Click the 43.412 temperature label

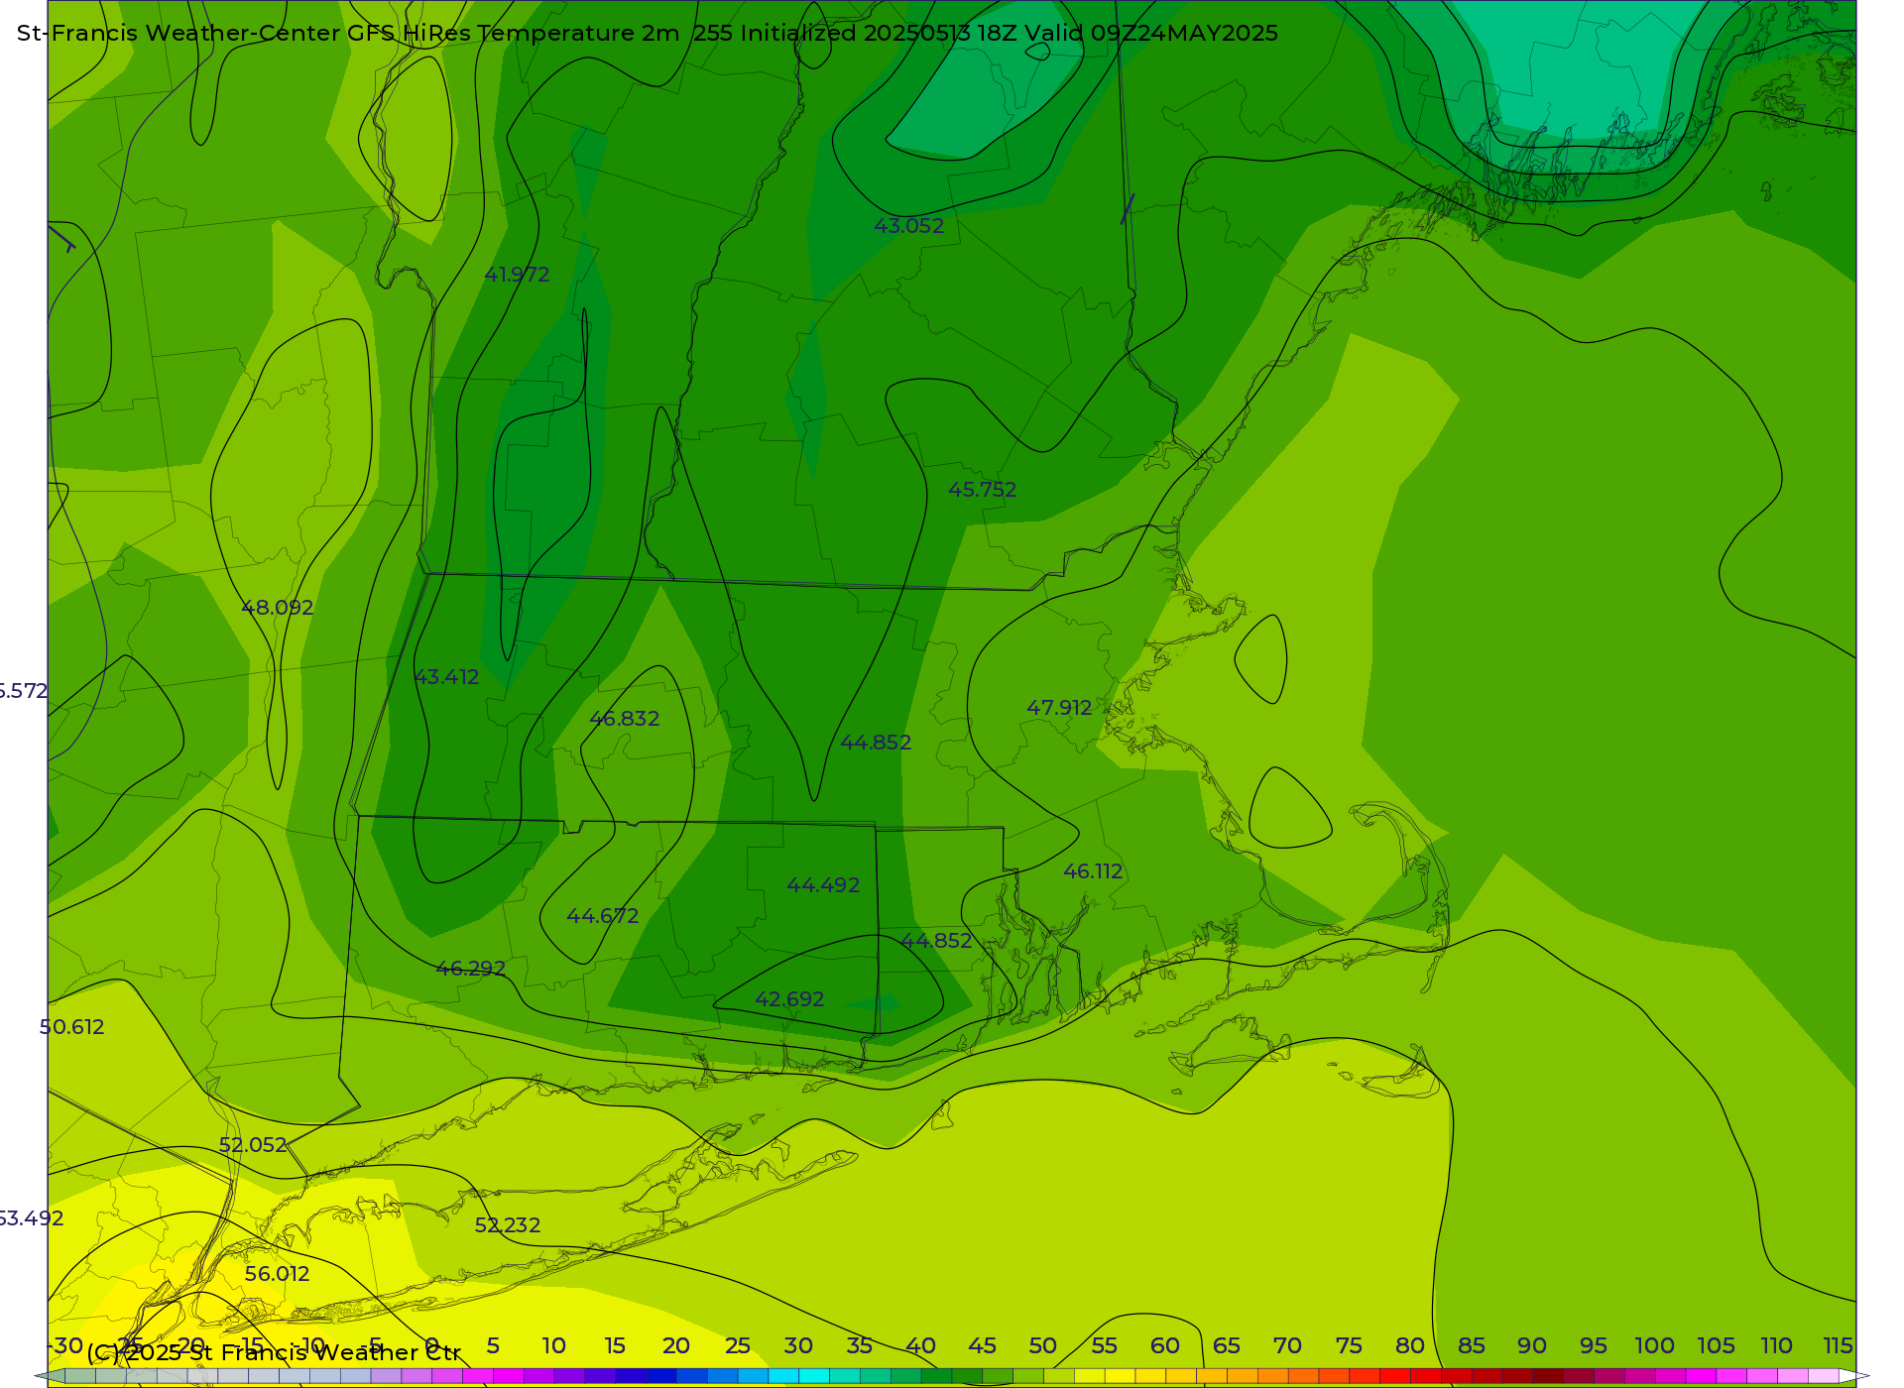click(446, 677)
